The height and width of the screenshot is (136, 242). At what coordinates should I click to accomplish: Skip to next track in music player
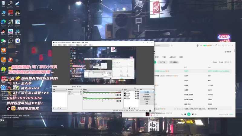(193, 114)
